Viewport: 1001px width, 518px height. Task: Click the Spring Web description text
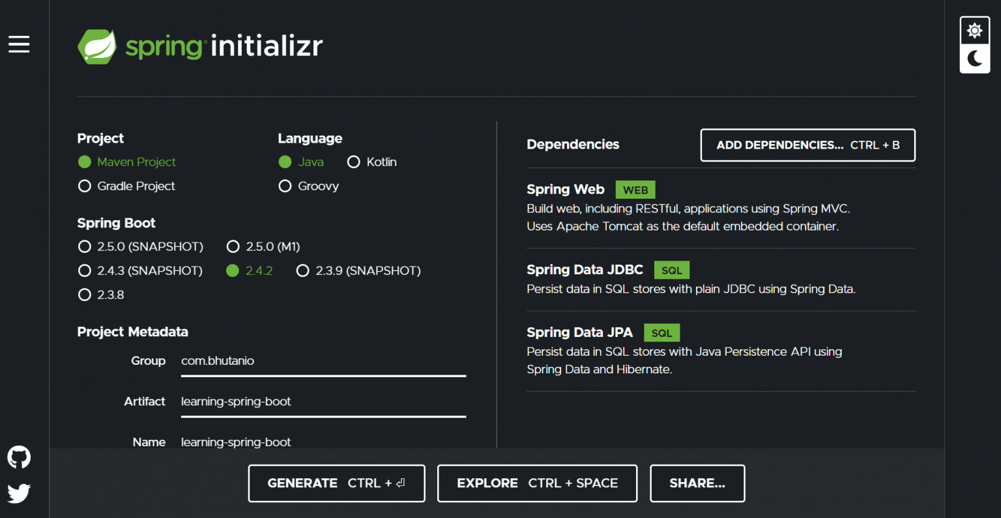(x=688, y=218)
